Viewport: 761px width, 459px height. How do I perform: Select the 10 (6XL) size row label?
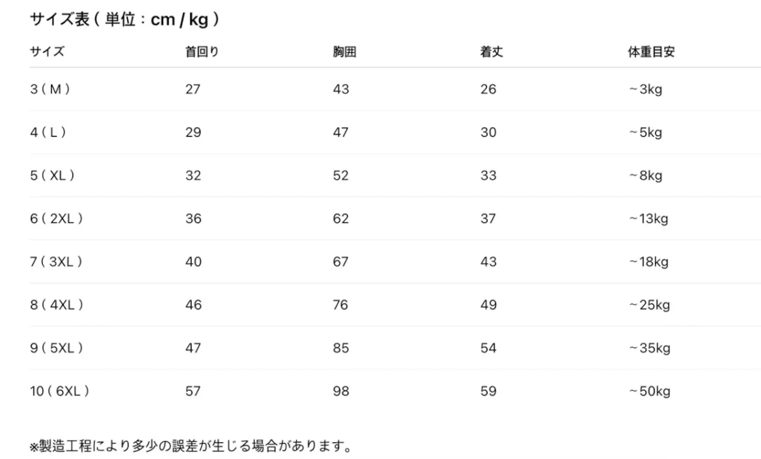click(59, 391)
